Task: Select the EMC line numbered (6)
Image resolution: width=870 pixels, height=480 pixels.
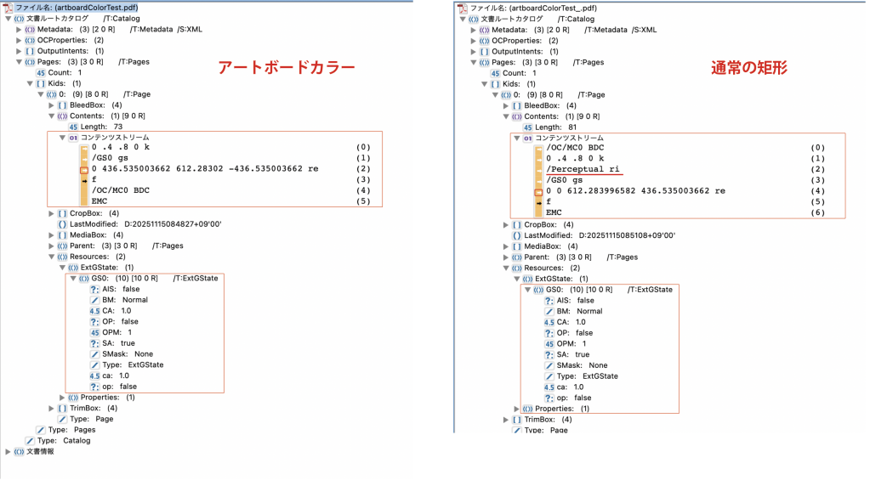Action: (x=554, y=212)
